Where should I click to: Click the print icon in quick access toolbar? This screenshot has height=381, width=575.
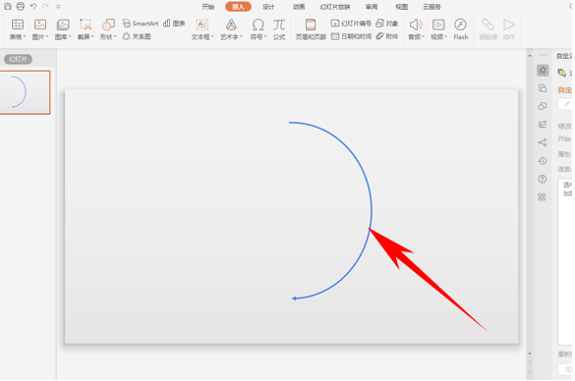click(x=21, y=6)
